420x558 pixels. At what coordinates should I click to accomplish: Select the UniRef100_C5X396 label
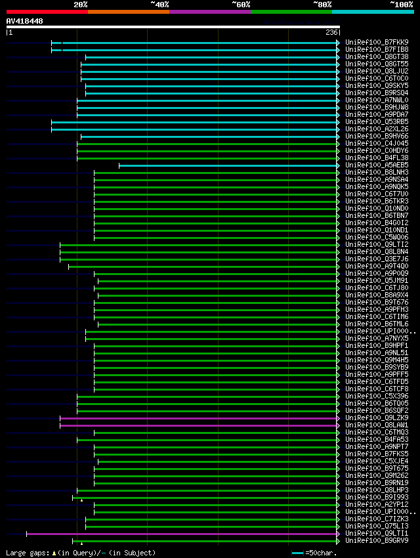coord(377,397)
